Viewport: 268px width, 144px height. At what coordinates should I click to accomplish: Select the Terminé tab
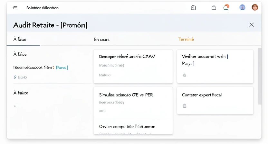click(x=186, y=40)
